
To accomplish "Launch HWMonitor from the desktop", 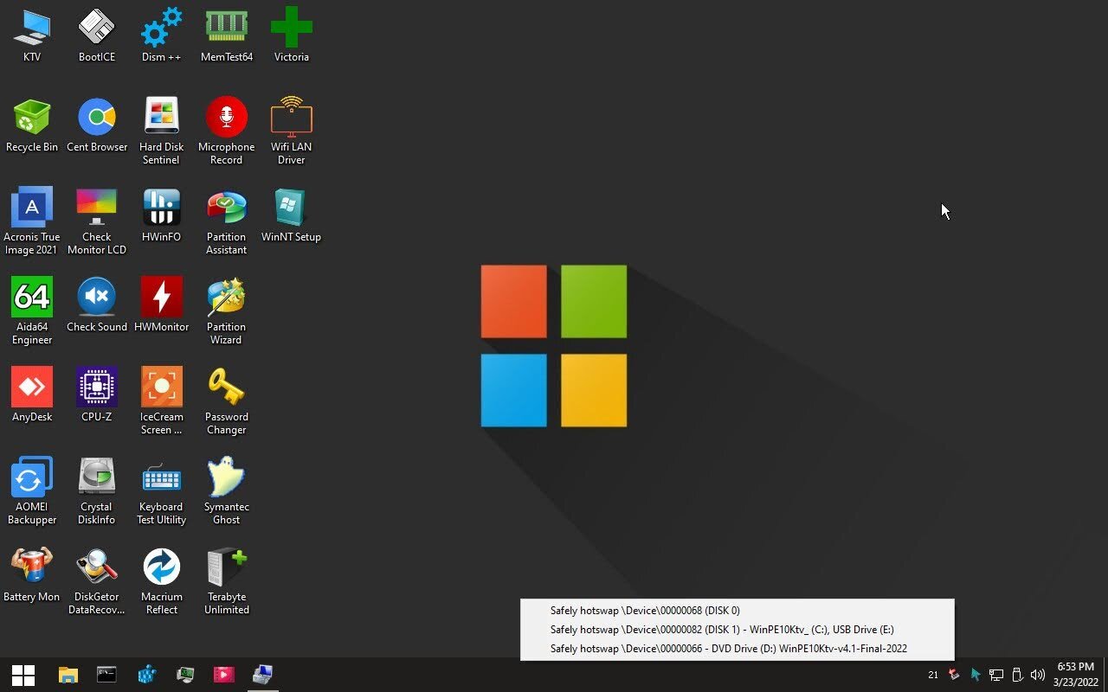I will tap(162, 304).
